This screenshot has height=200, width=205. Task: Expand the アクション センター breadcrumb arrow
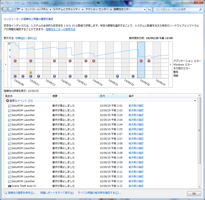pos(111,9)
